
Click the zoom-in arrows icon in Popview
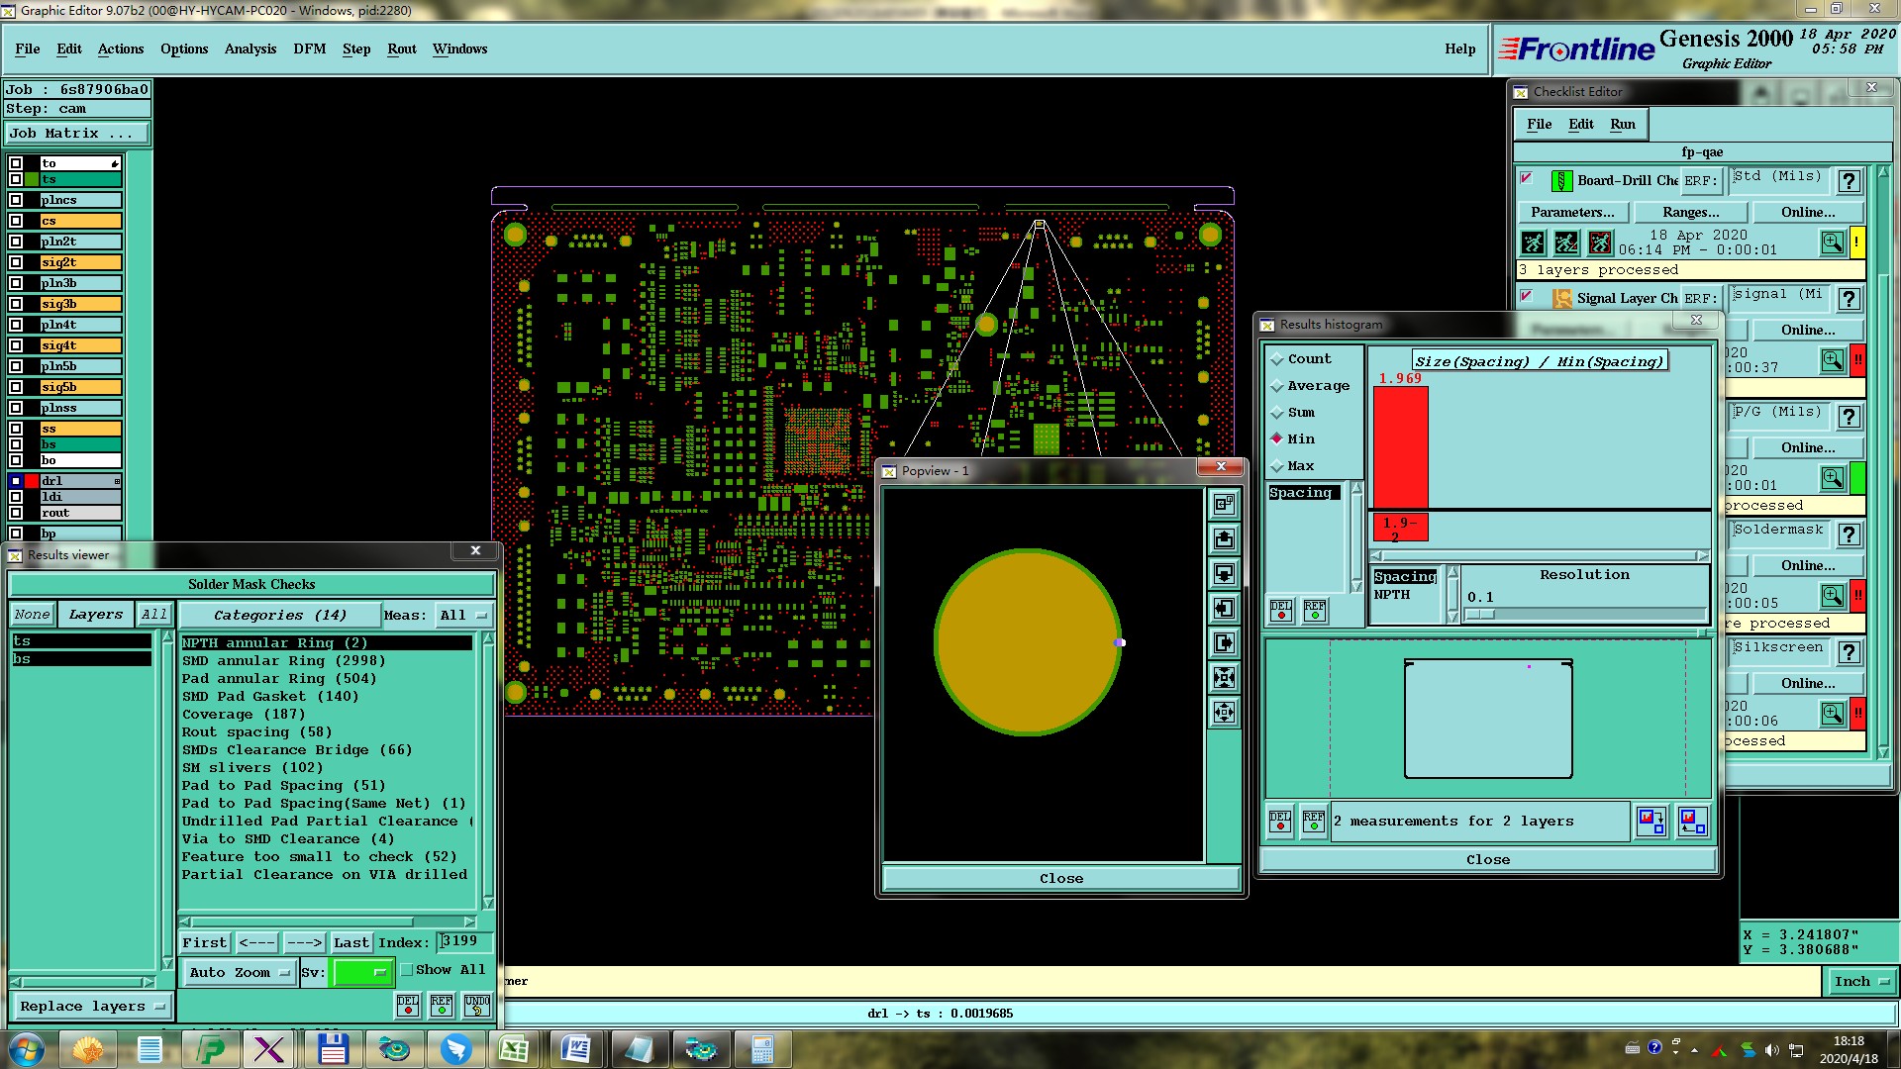pos(1225,677)
